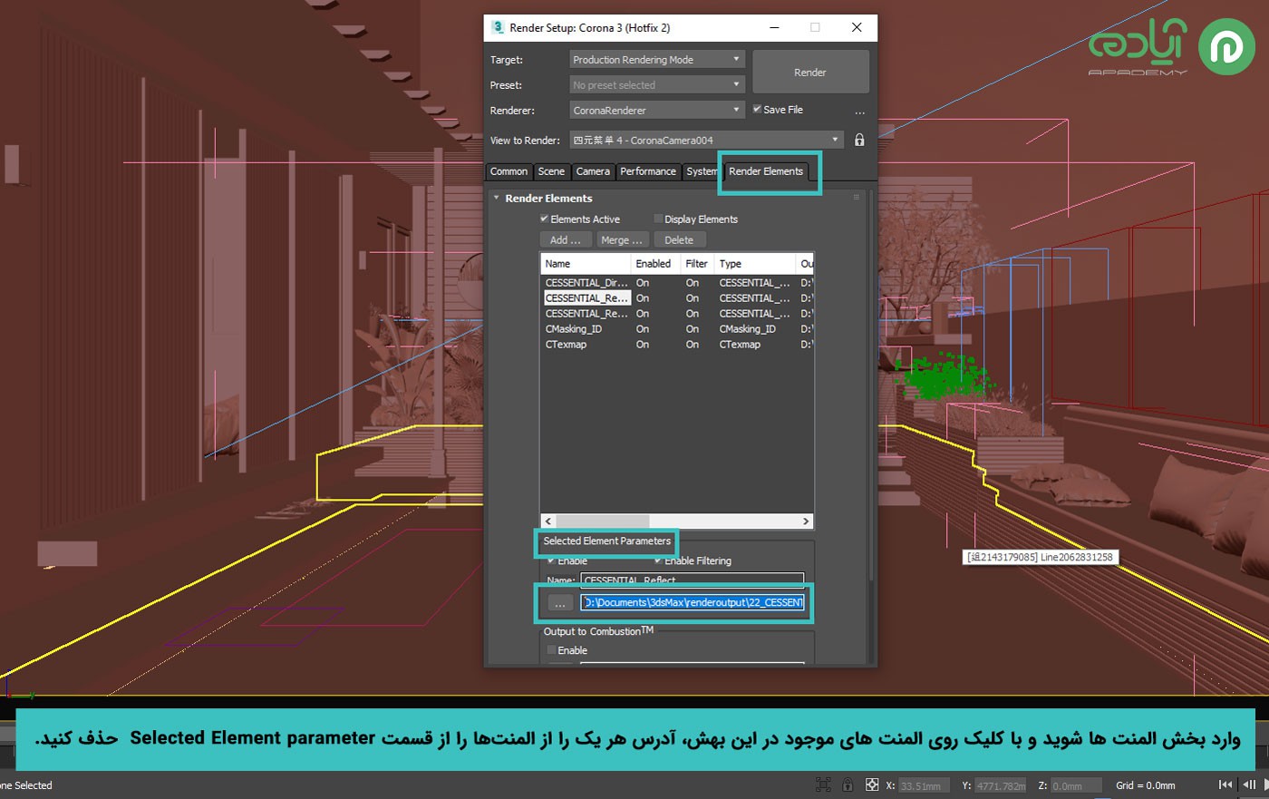Click the 3ds Max icon in dialog title bar

point(498,27)
